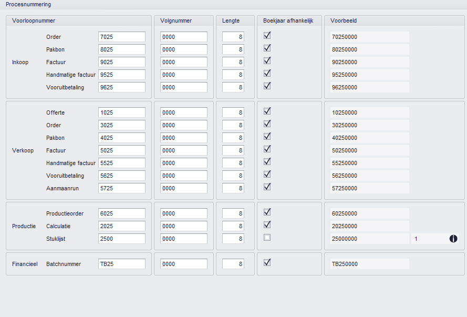Click the Voorbeeld value 95250000
The height and width of the screenshot is (317, 467).
coord(370,75)
